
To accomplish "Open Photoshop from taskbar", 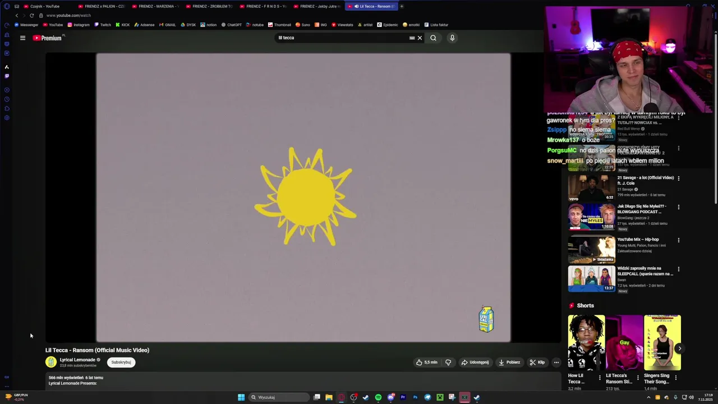I will tap(415, 397).
